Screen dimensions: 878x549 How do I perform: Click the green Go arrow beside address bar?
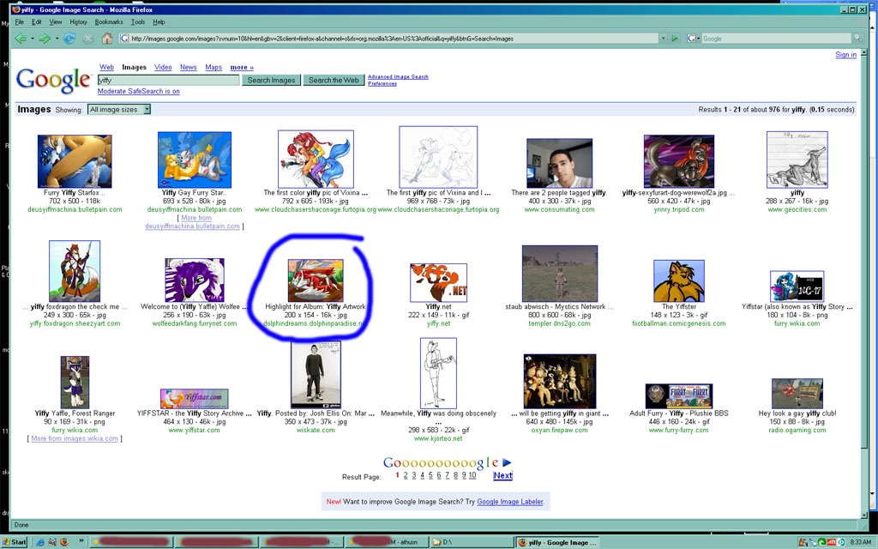click(x=675, y=38)
